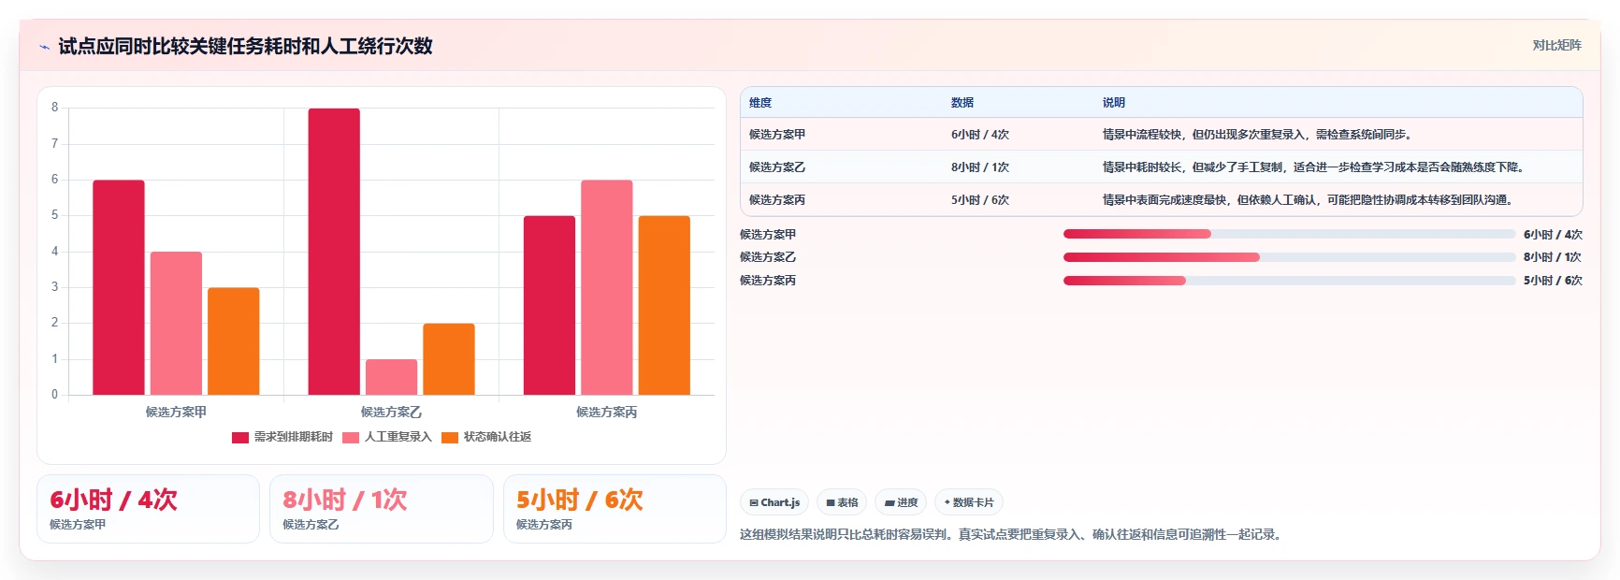Image resolution: width=1620 pixels, height=580 pixels.
Task: Click the 候选方案乙 label left of the progress bar
Action: 768,257
